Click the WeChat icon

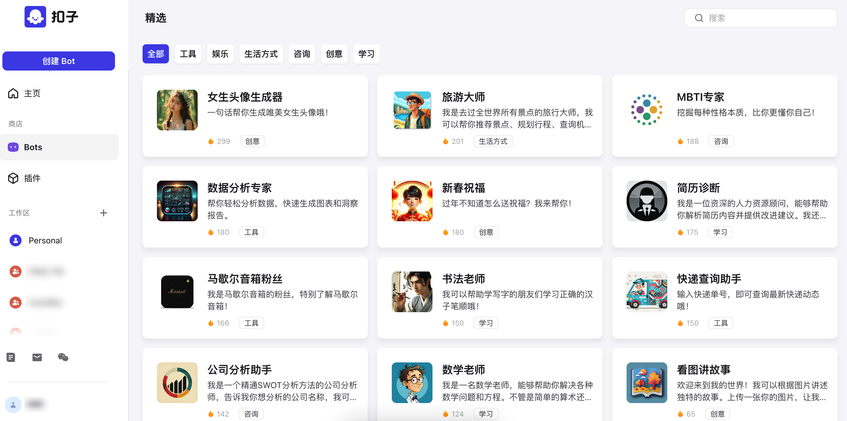(x=63, y=357)
